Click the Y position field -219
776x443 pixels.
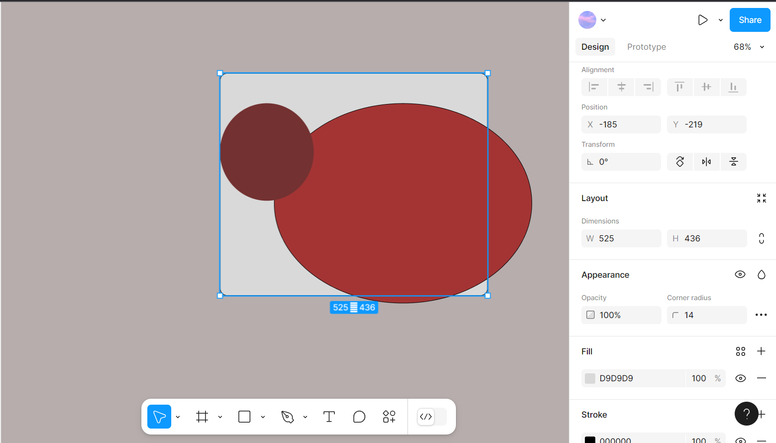707,124
